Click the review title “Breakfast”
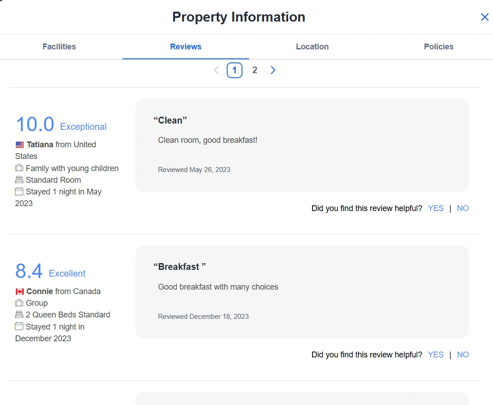The height and width of the screenshot is (405, 493). tap(179, 267)
